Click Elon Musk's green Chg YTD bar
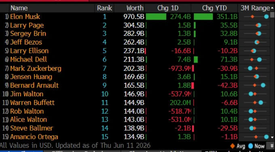The width and height of the screenshot is (275, 152). tap(203, 17)
